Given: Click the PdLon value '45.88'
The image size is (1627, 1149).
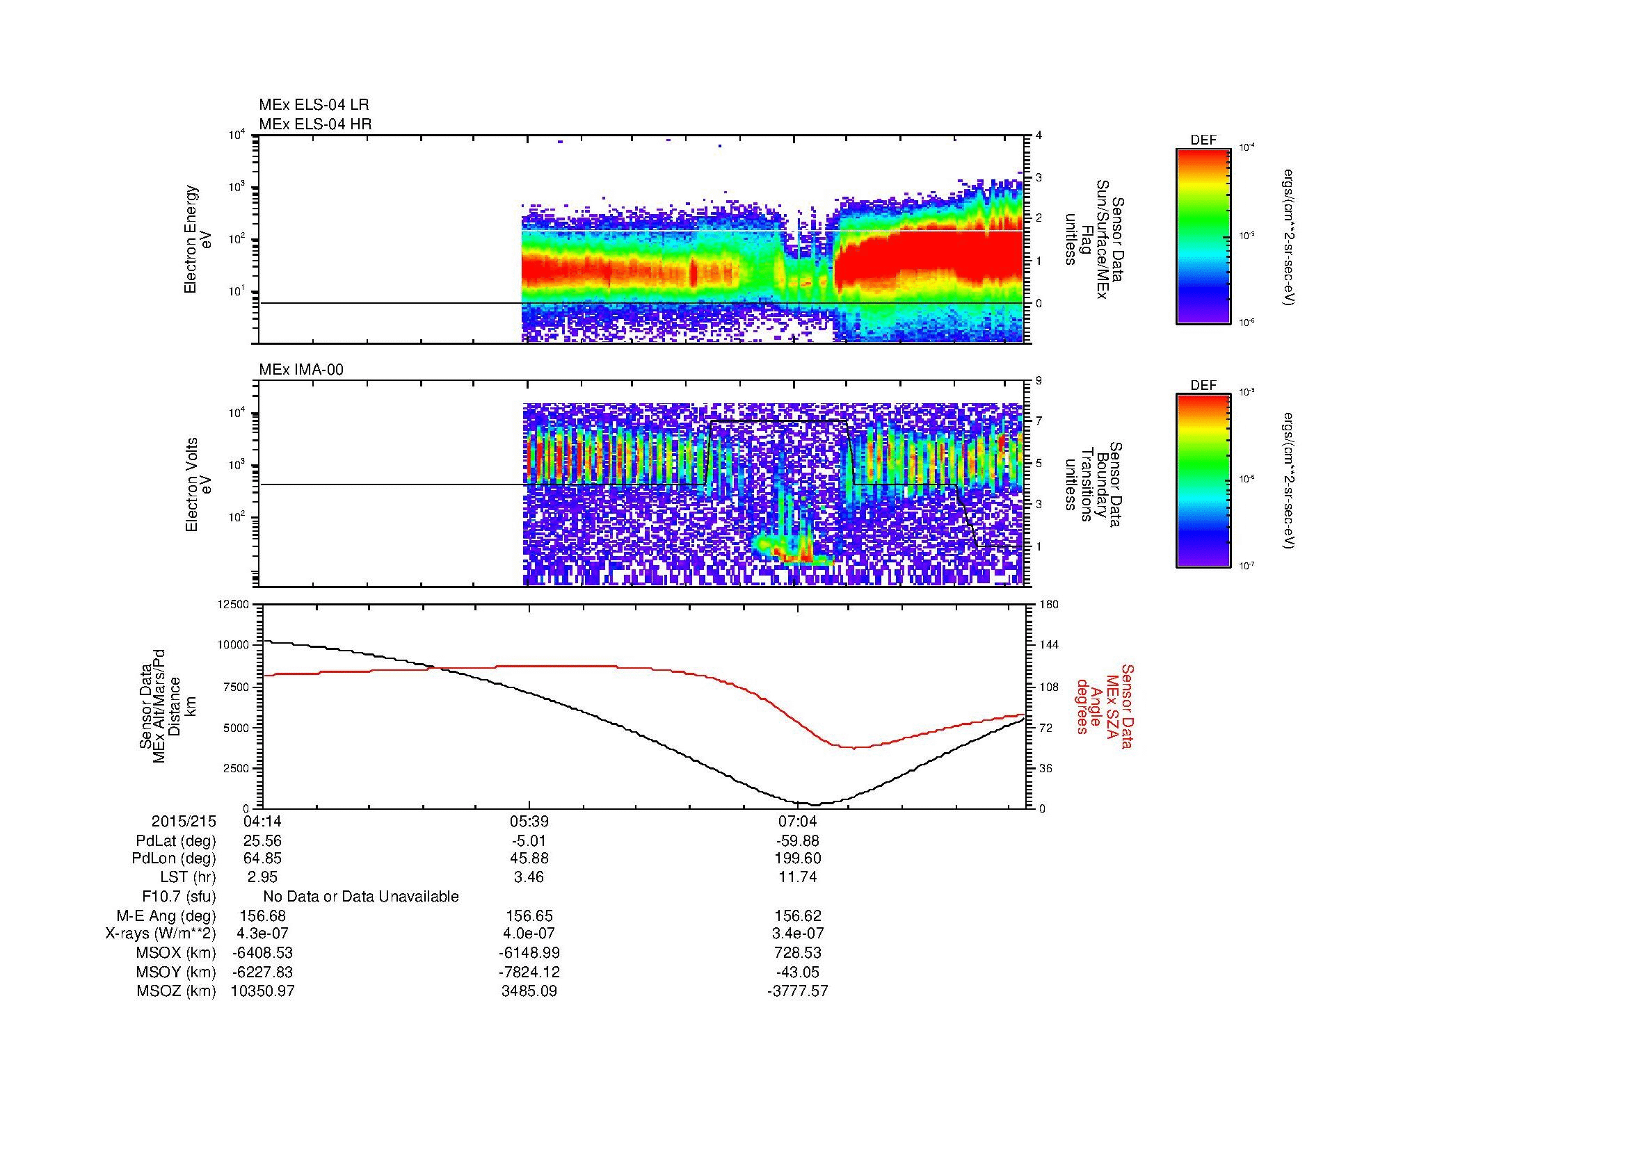Looking at the screenshot, I should tap(529, 858).
